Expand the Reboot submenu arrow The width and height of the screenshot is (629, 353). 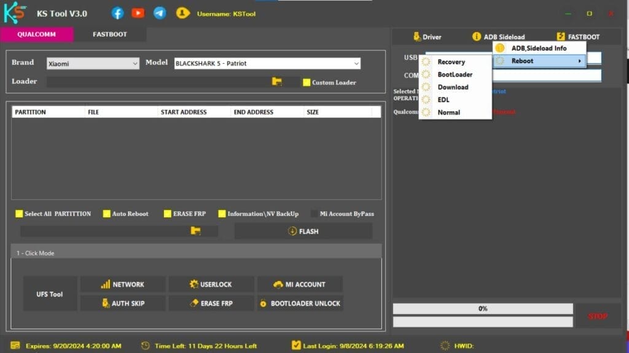pos(579,61)
